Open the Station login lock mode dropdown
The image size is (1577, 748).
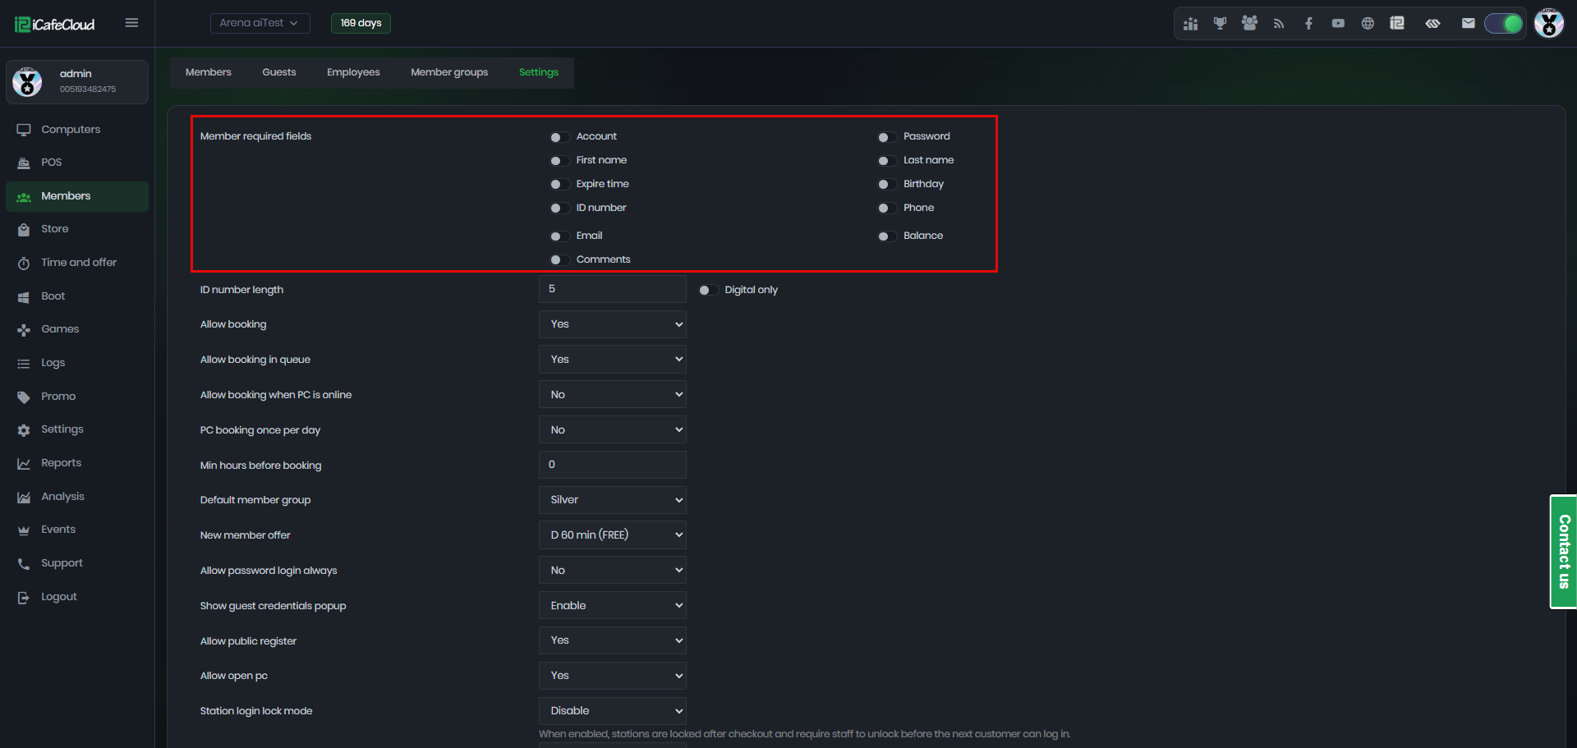click(613, 711)
